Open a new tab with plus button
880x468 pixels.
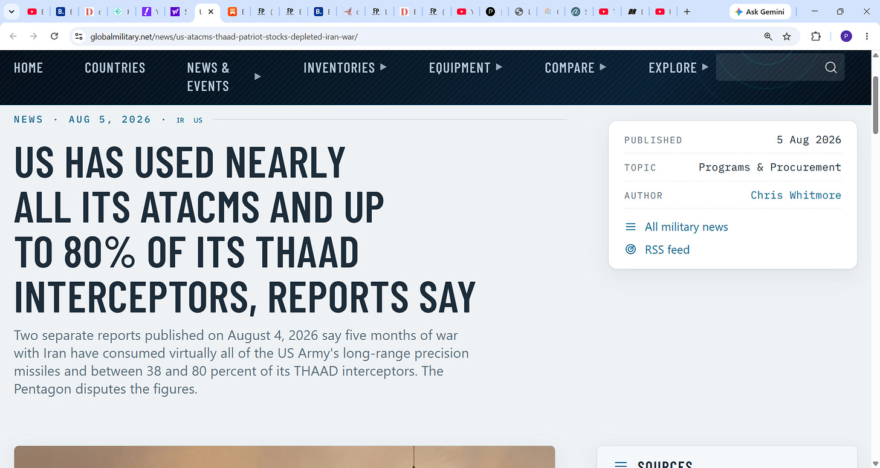pyautogui.click(x=687, y=11)
